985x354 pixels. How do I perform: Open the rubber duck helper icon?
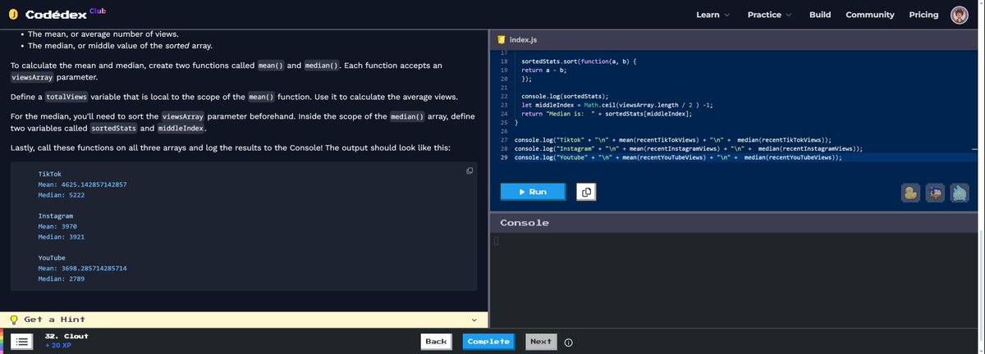click(x=909, y=192)
